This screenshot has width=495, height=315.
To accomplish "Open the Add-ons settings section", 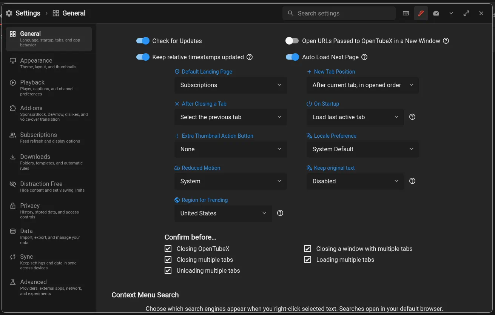I will point(49,113).
